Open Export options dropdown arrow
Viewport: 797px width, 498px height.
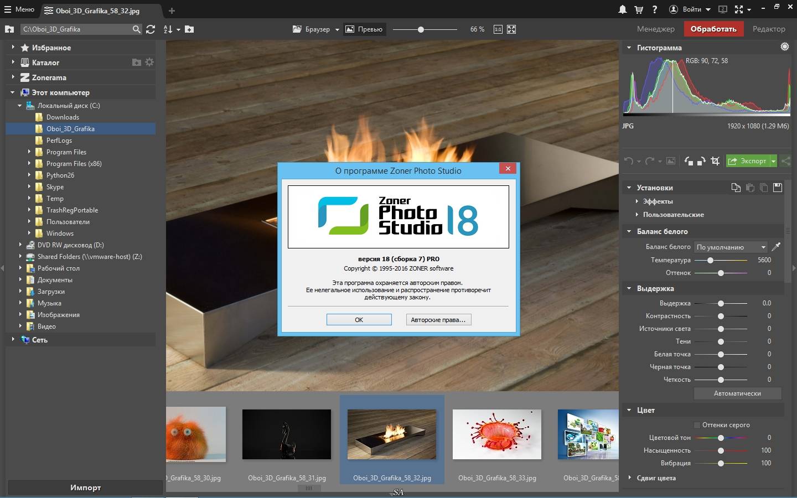(774, 161)
